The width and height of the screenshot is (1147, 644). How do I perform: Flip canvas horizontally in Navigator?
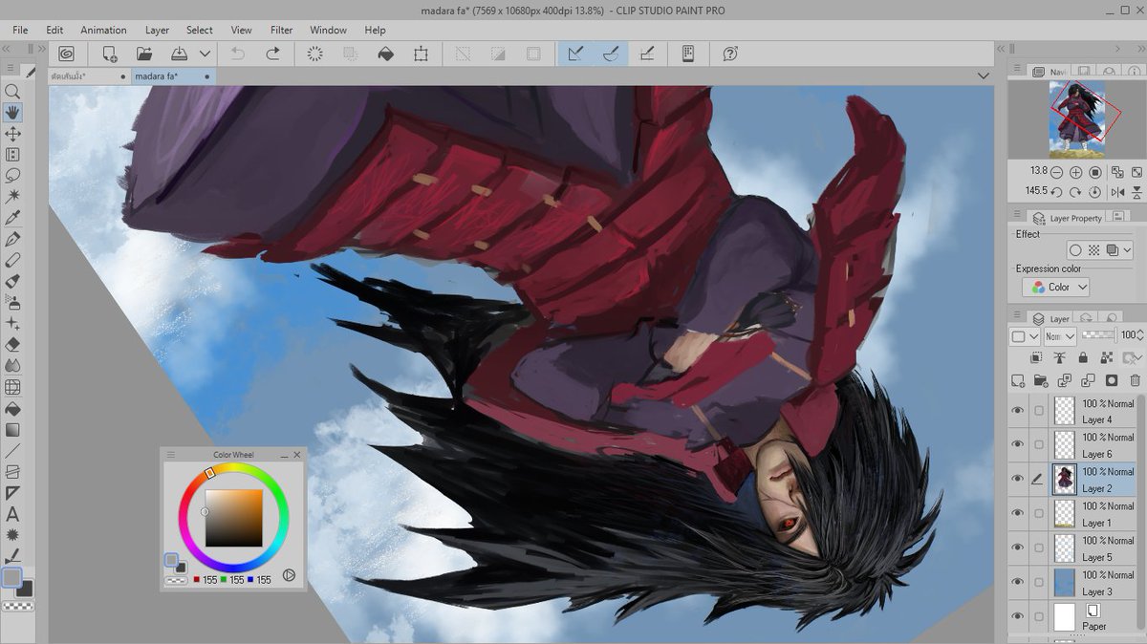coord(1117,192)
